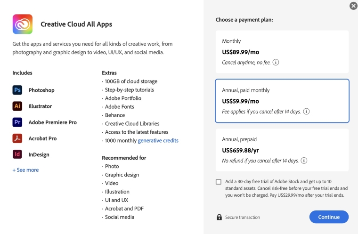
Task: Select the Monthly US$89.99 payment plan
Action: (x=282, y=51)
